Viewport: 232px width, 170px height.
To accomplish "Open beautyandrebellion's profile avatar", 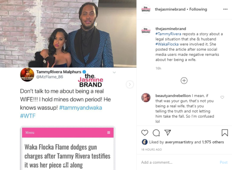I will 146,97.
